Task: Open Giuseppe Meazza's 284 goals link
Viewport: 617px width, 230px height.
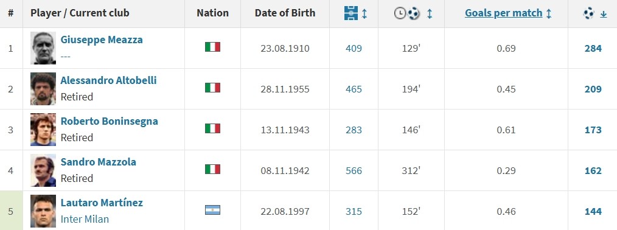Action: (x=593, y=48)
